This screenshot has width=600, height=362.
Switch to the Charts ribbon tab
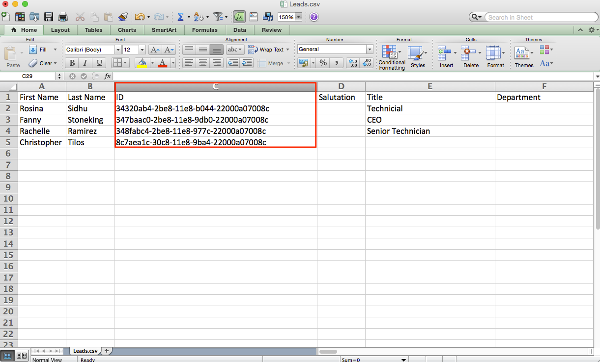[127, 30]
